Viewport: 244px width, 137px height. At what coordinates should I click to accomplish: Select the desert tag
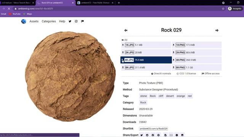click(x=170, y=96)
